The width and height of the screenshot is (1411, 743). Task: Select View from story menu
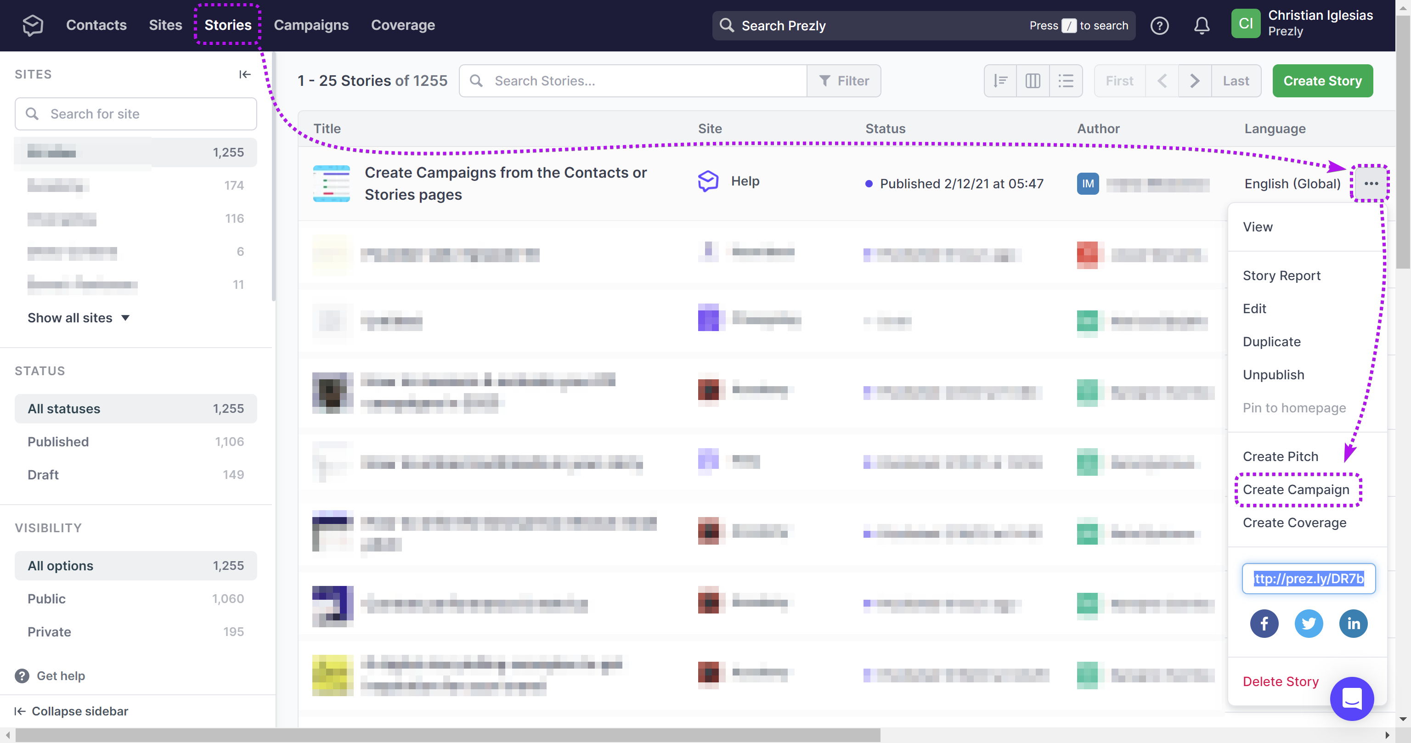[1258, 227]
